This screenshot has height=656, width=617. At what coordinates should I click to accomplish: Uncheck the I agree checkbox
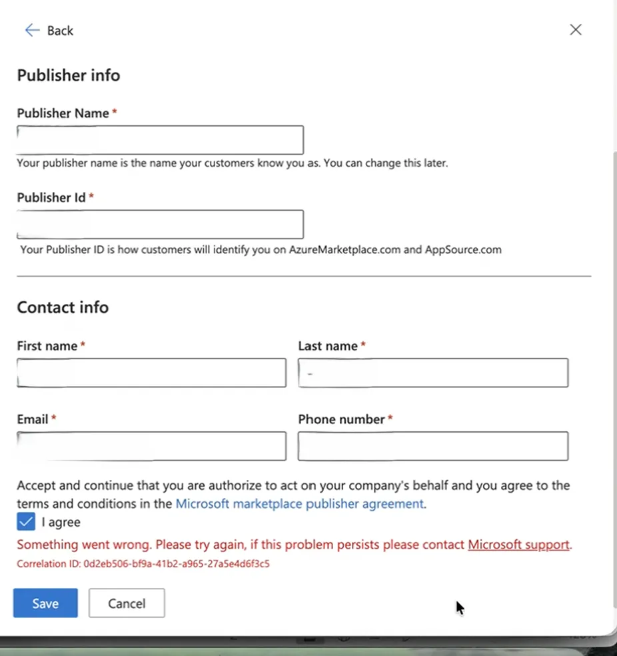pos(26,522)
